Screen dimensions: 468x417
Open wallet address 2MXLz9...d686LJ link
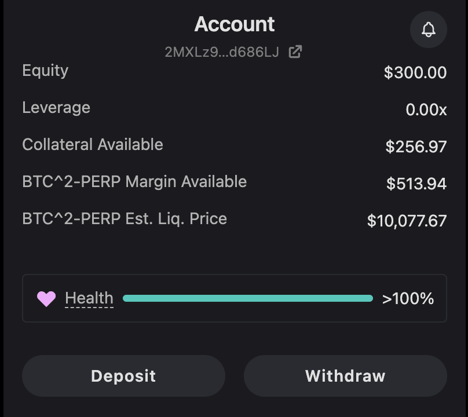[222, 52]
